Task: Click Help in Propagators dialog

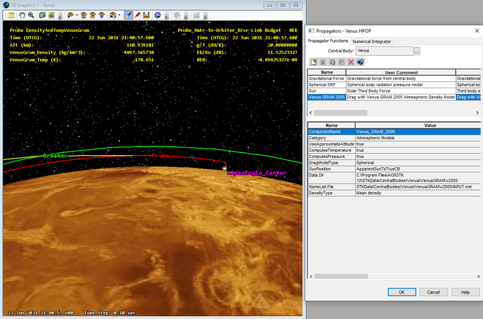Action: point(465,292)
